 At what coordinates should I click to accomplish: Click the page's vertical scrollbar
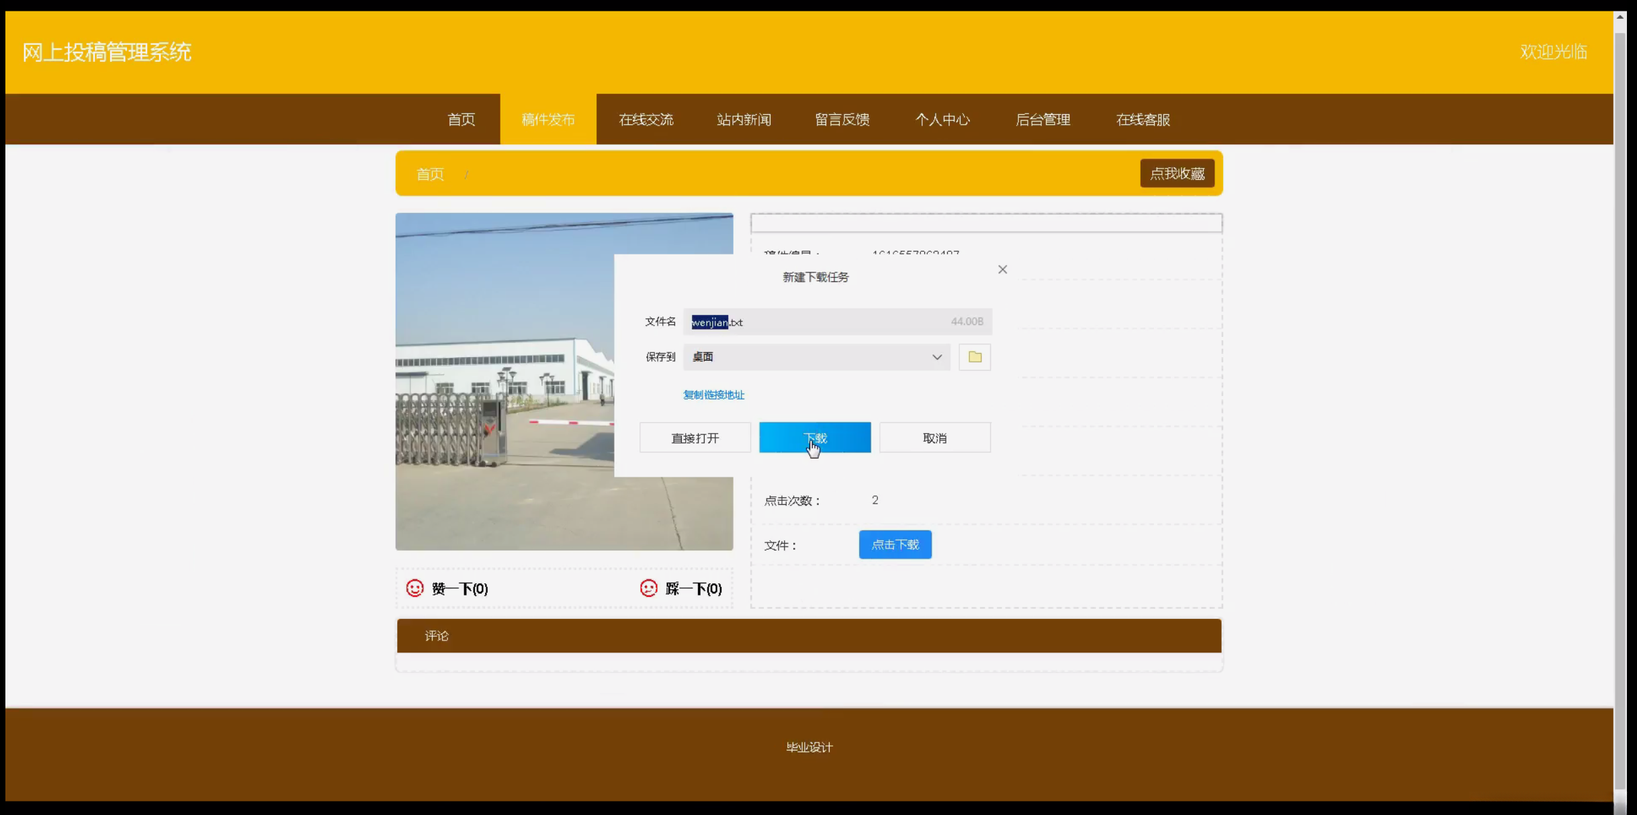pos(1620,403)
